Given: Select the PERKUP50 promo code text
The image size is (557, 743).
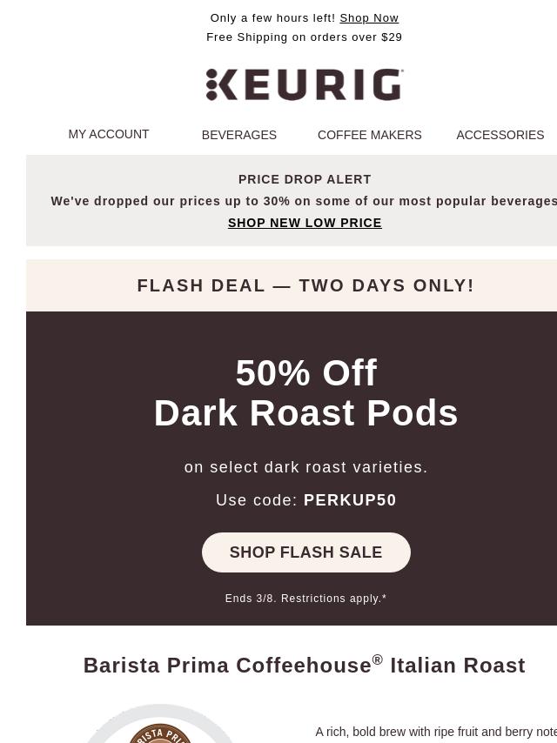Looking at the screenshot, I should (x=350, y=500).
